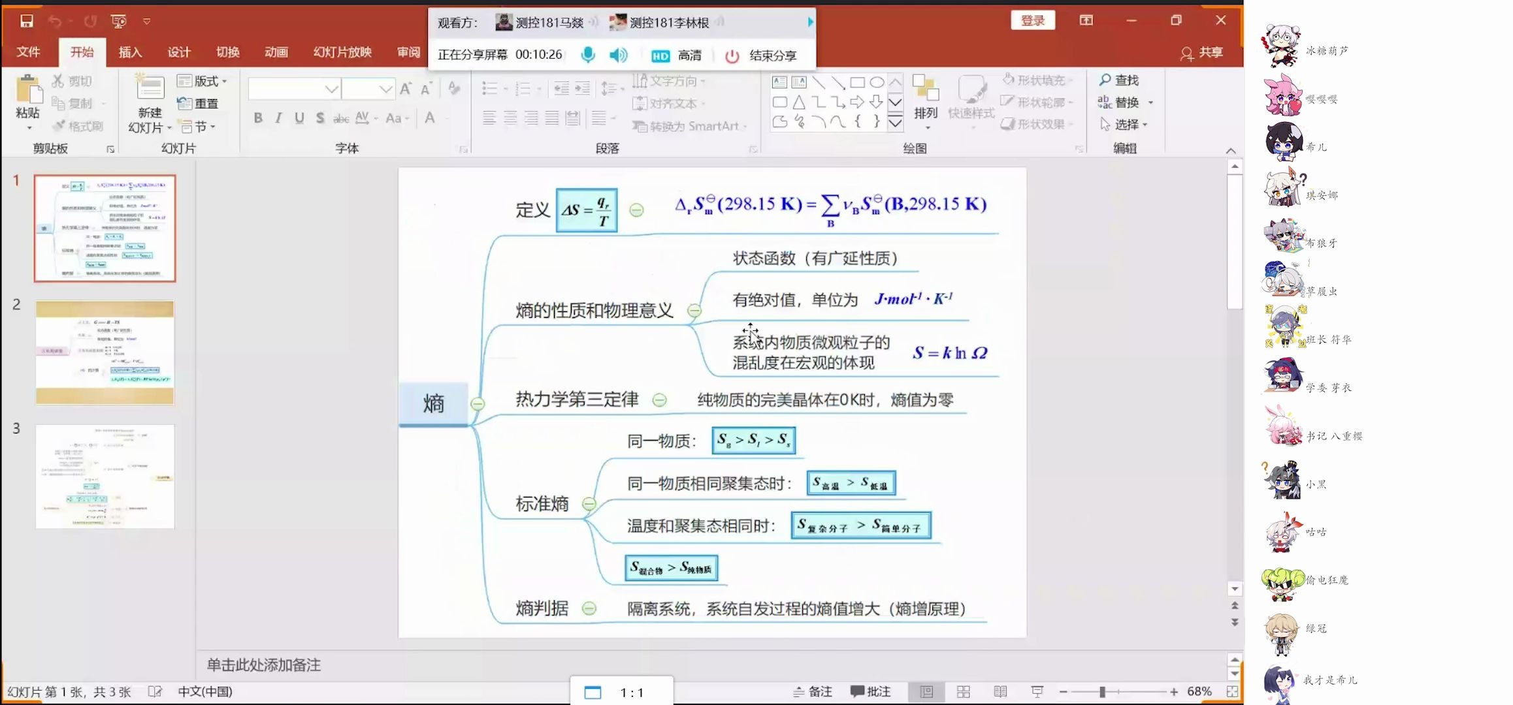
Task: Open the 文件 menu
Action: click(x=28, y=52)
